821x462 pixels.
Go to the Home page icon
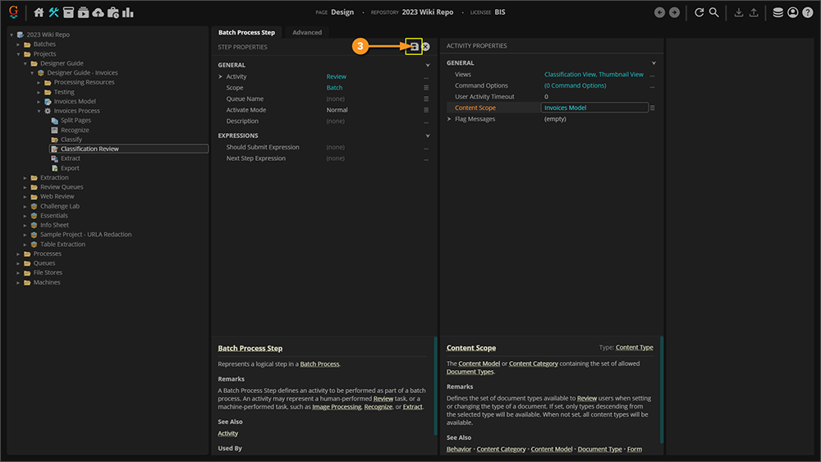(39, 12)
